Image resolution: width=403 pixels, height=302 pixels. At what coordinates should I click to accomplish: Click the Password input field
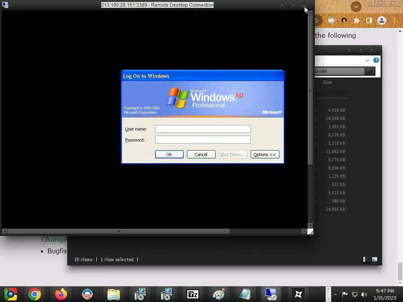pos(203,140)
